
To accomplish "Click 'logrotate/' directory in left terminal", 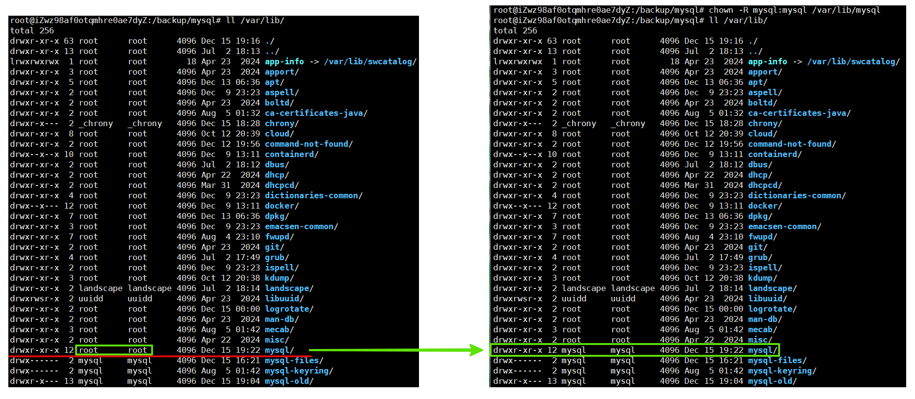I will pyautogui.click(x=289, y=309).
